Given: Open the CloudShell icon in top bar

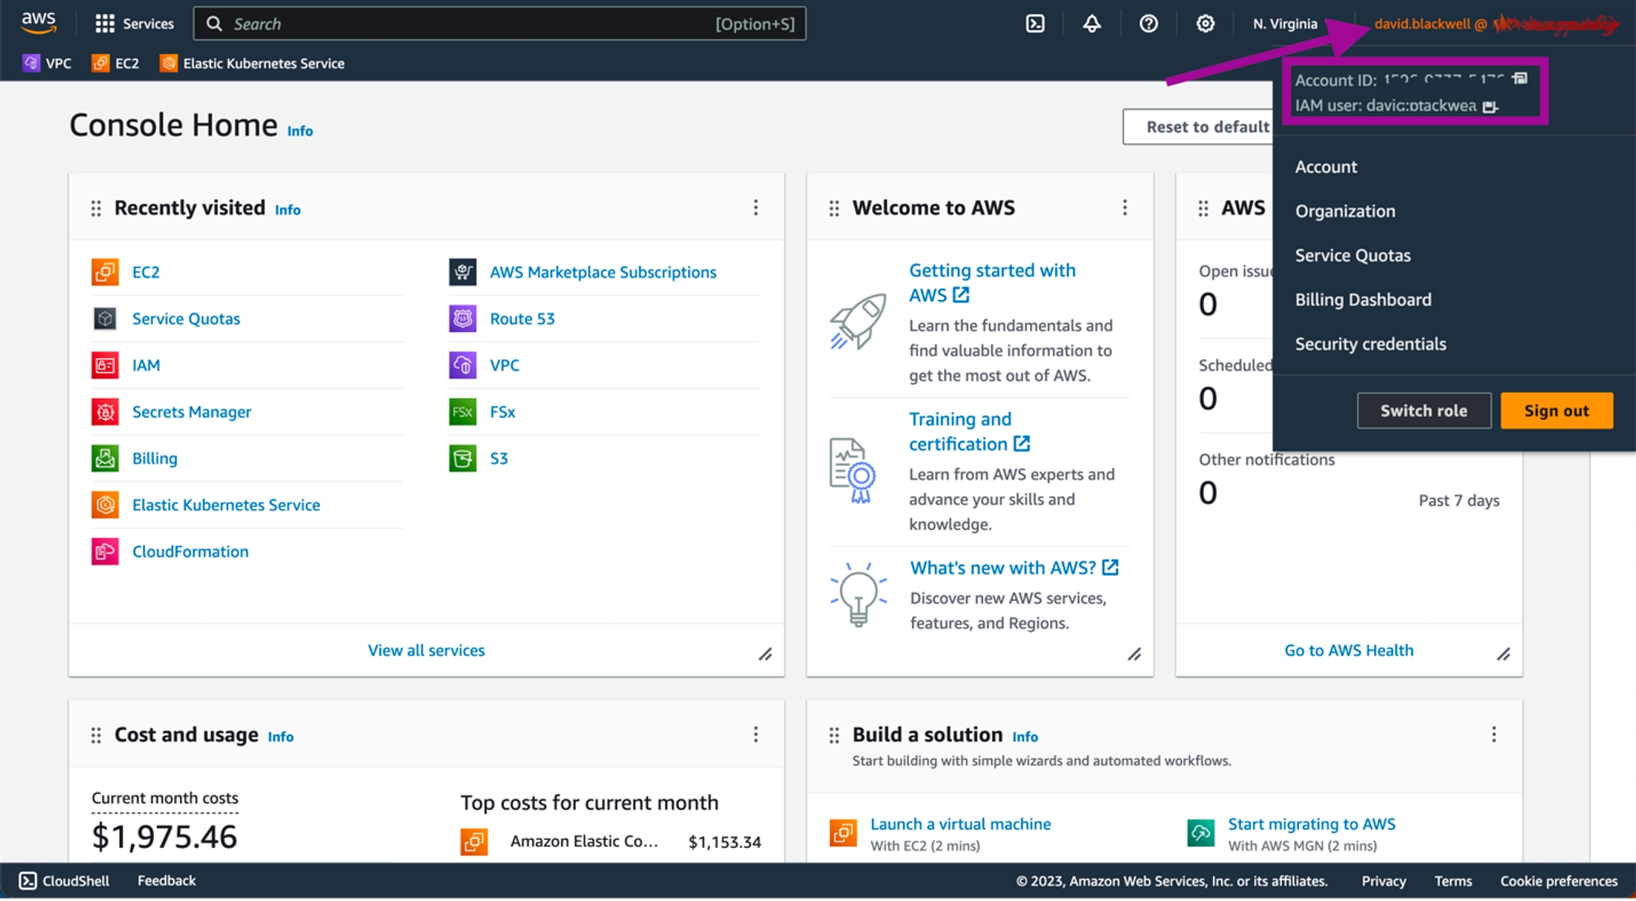Looking at the screenshot, I should [1035, 24].
